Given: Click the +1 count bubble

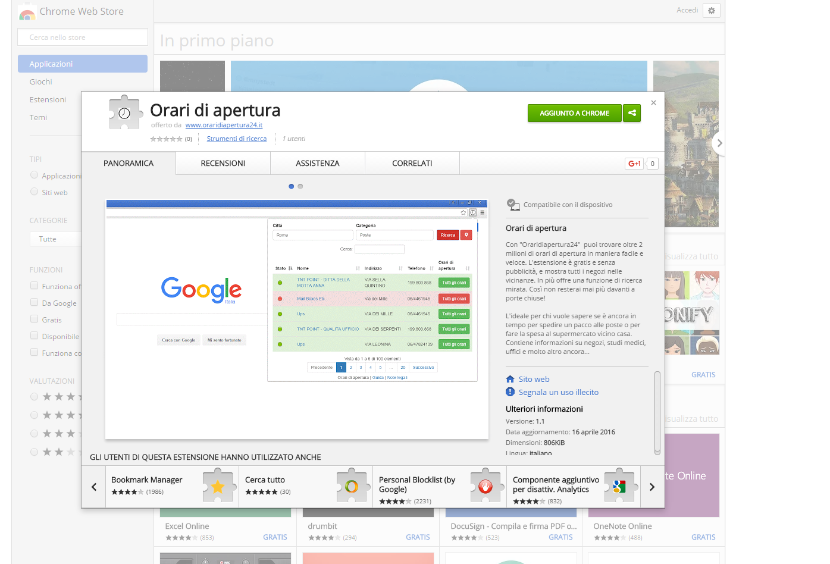Looking at the screenshot, I should click(653, 164).
